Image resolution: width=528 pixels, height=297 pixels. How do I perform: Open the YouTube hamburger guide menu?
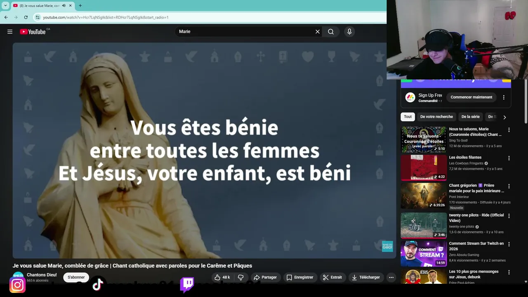point(10,32)
